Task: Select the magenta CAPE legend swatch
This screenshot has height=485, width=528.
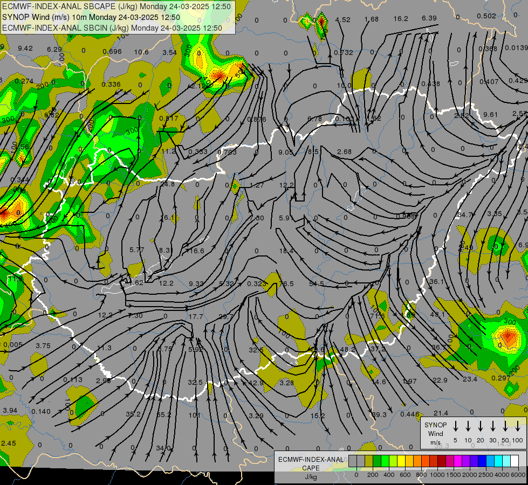Action: [x=458, y=461]
